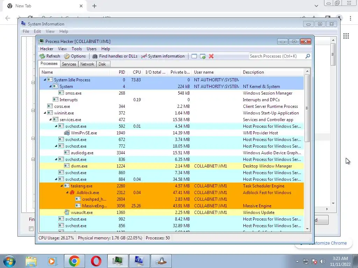
Task: Open the Users menu
Action: pos(92,49)
